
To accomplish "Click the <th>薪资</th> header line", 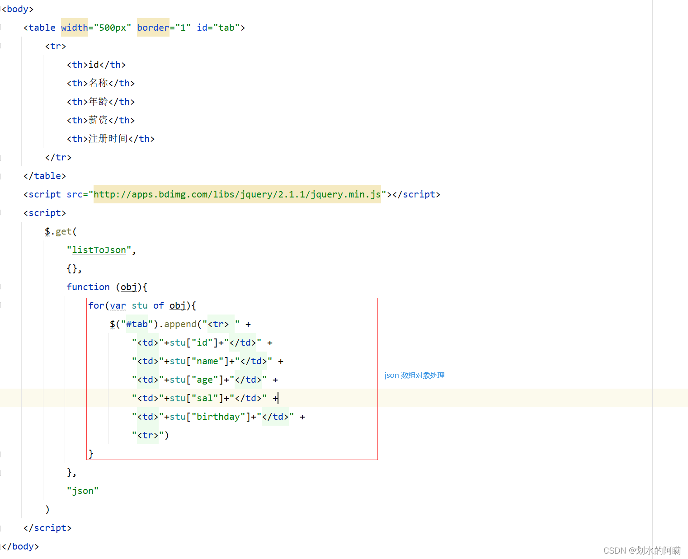I will click(x=101, y=120).
